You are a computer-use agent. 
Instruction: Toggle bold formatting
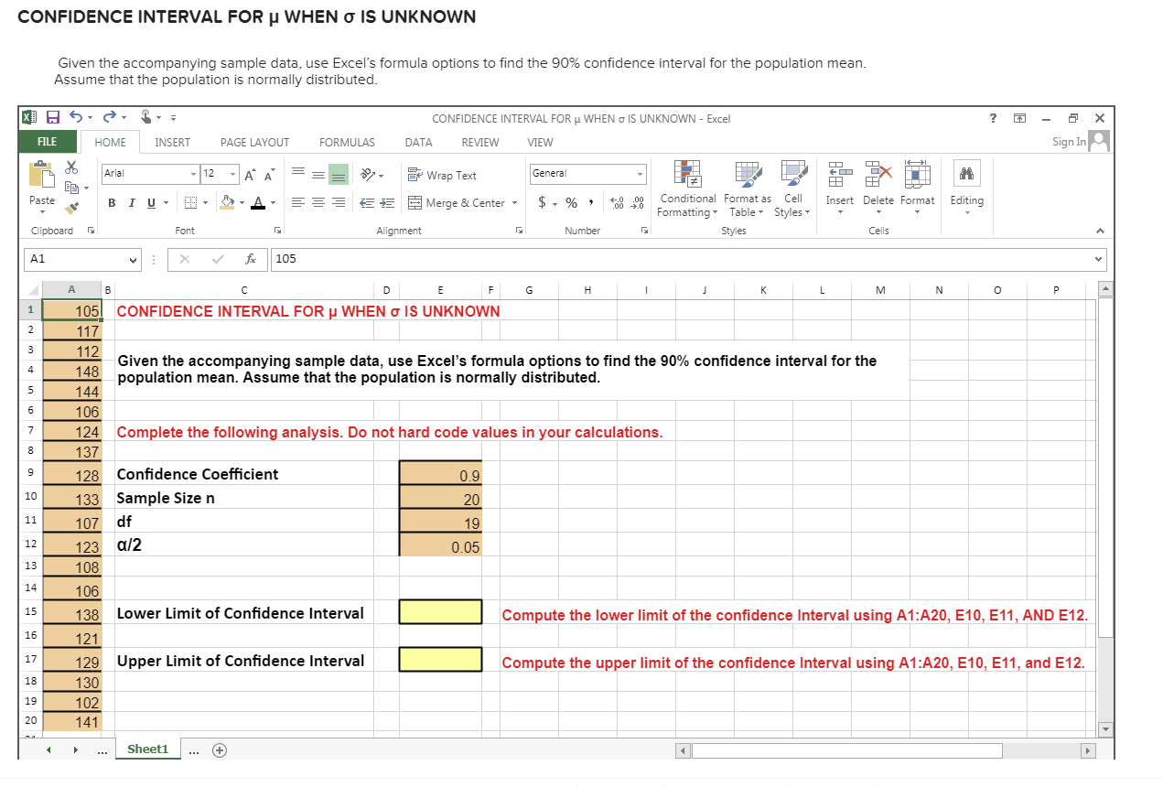(x=111, y=202)
